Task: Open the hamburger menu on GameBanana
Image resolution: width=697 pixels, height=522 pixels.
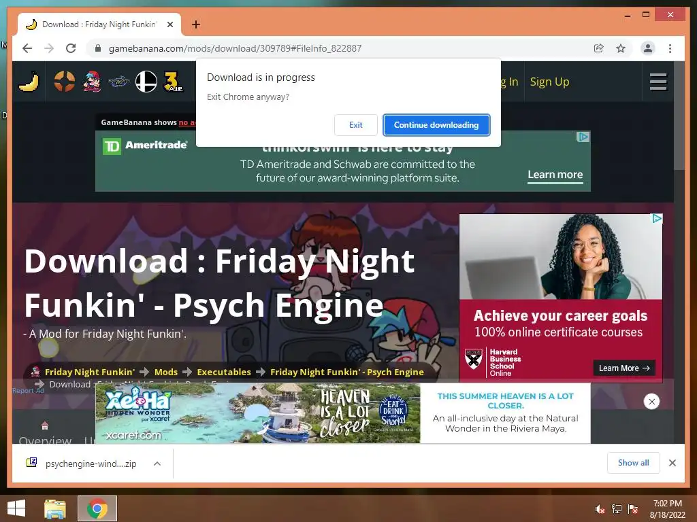Action: [658, 82]
